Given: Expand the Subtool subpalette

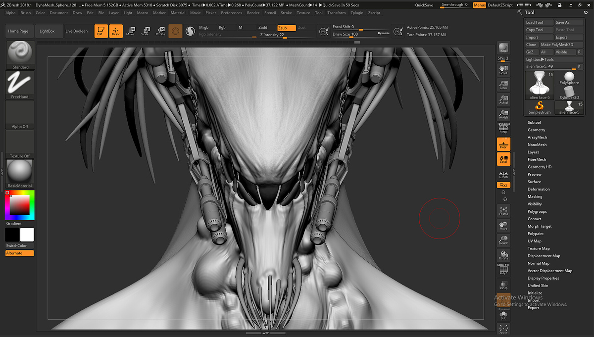Looking at the screenshot, I should [x=534, y=122].
